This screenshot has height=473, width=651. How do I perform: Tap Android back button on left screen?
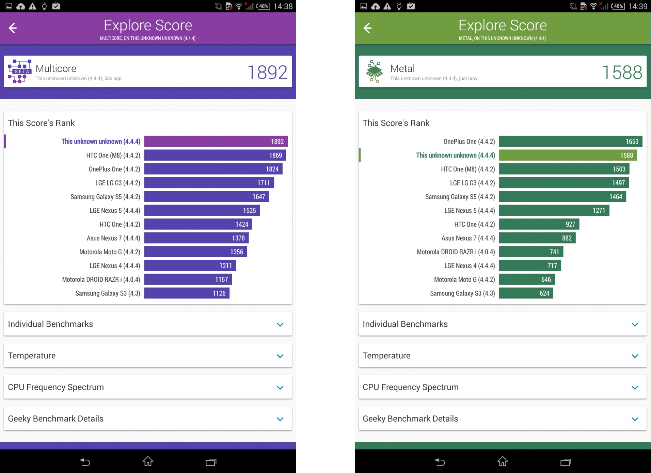[85, 462]
